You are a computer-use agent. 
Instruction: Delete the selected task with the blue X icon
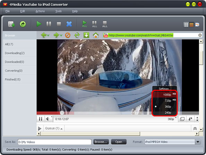click(x=69, y=24)
